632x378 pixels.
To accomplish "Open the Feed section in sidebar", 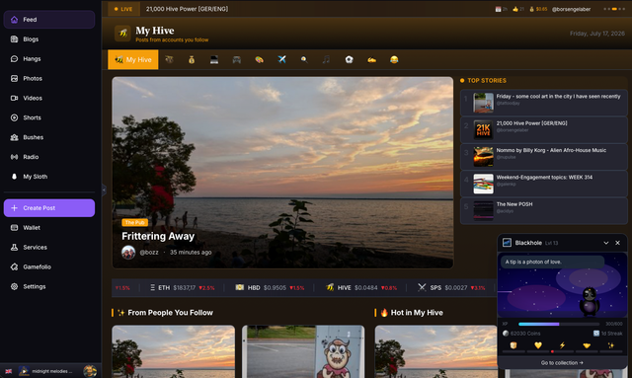I will coord(49,20).
